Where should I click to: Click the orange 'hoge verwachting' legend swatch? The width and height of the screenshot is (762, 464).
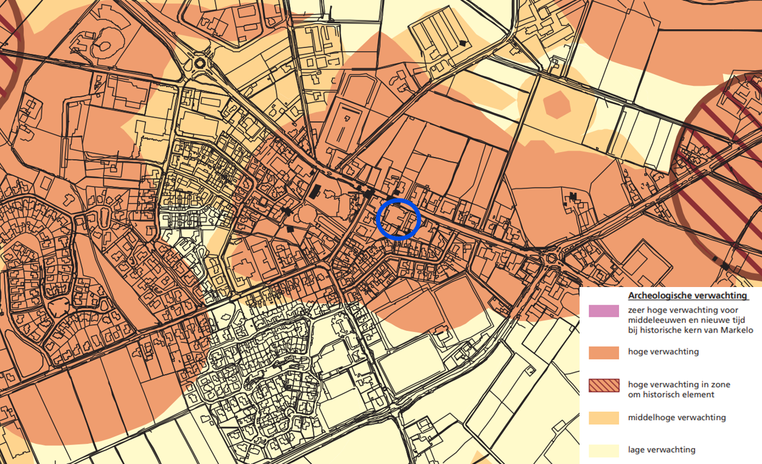click(x=604, y=352)
